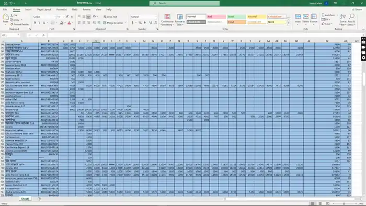Apply Accounting Number Format dollar icon
This screenshot has width=366, height=206.
(133, 23)
